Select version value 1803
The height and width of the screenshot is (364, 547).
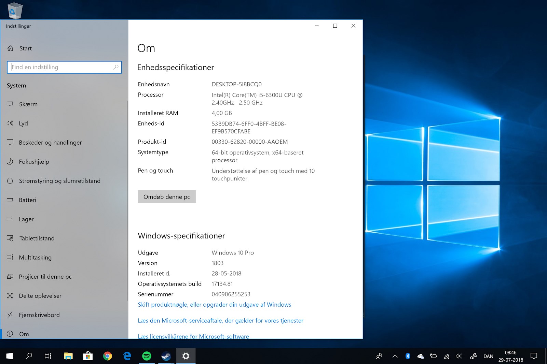point(218,263)
